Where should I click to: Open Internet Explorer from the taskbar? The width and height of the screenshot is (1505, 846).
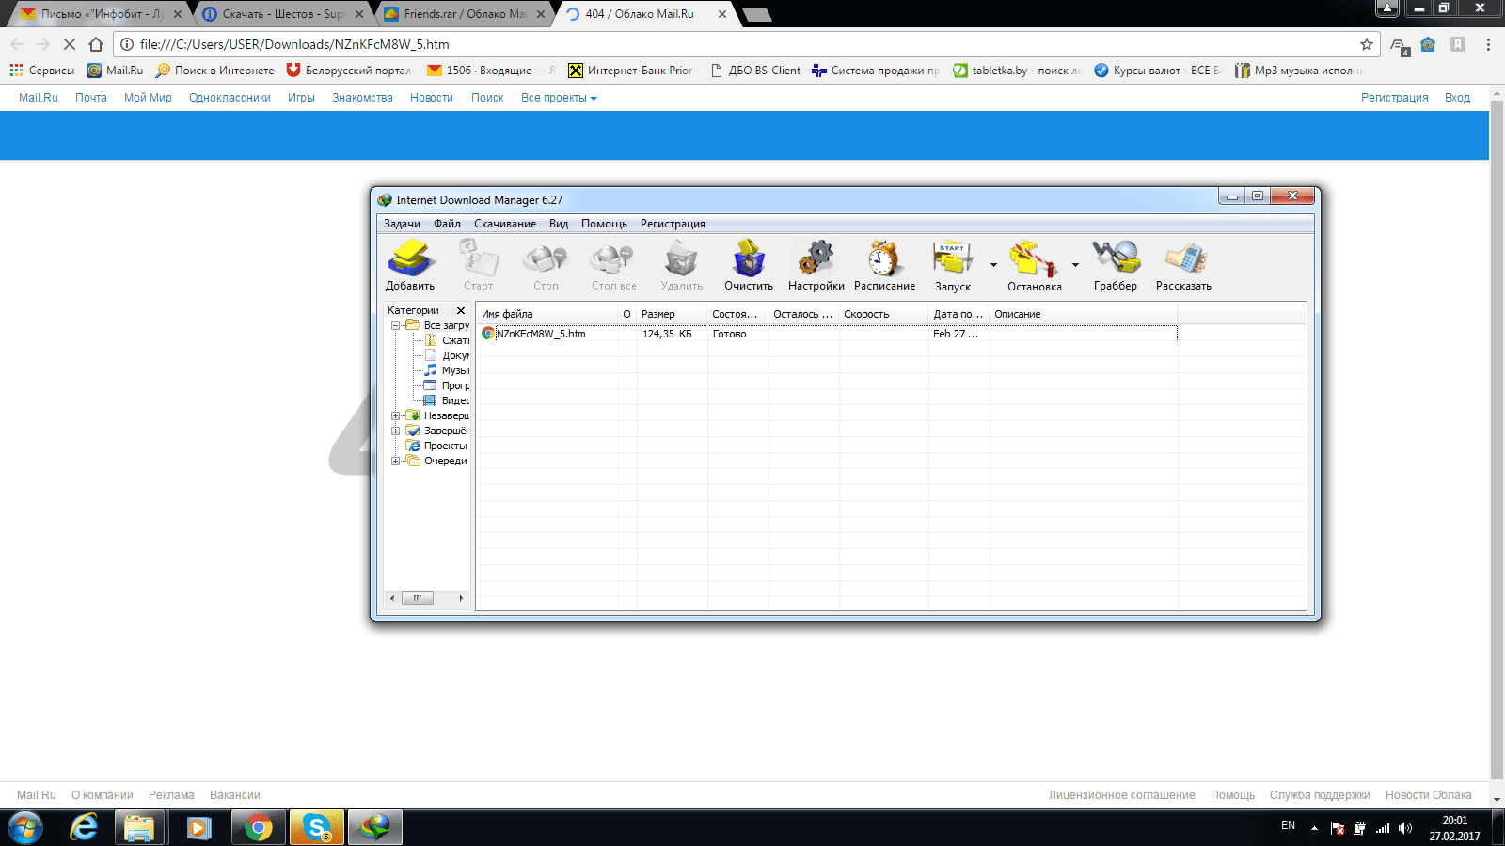[x=84, y=828]
